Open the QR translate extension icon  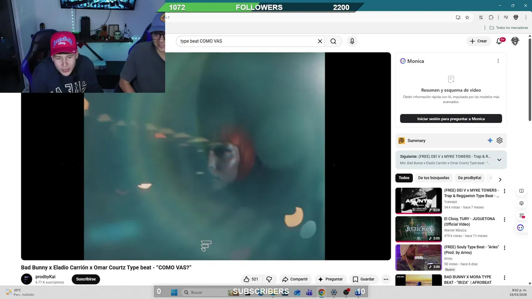pos(481,17)
